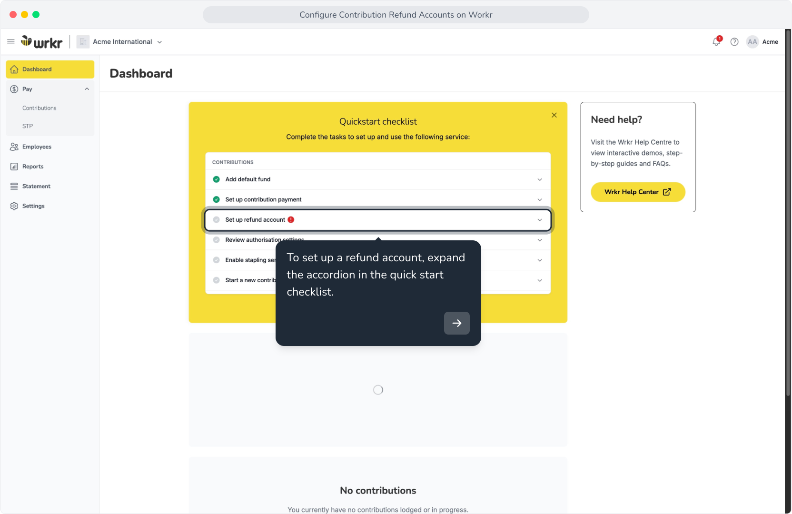Click the grey status circle for refund account
This screenshot has width=792, height=514.
(216, 220)
